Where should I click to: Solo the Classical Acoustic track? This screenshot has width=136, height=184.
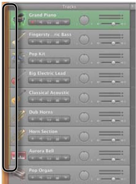pos(49,100)
